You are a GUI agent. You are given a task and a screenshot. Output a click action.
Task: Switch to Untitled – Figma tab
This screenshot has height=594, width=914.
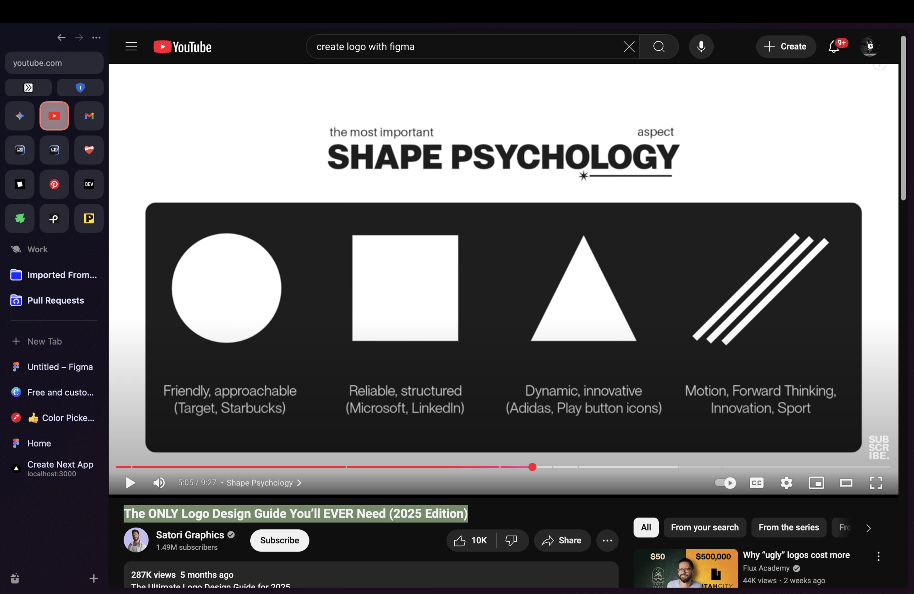tap(60, 366)
